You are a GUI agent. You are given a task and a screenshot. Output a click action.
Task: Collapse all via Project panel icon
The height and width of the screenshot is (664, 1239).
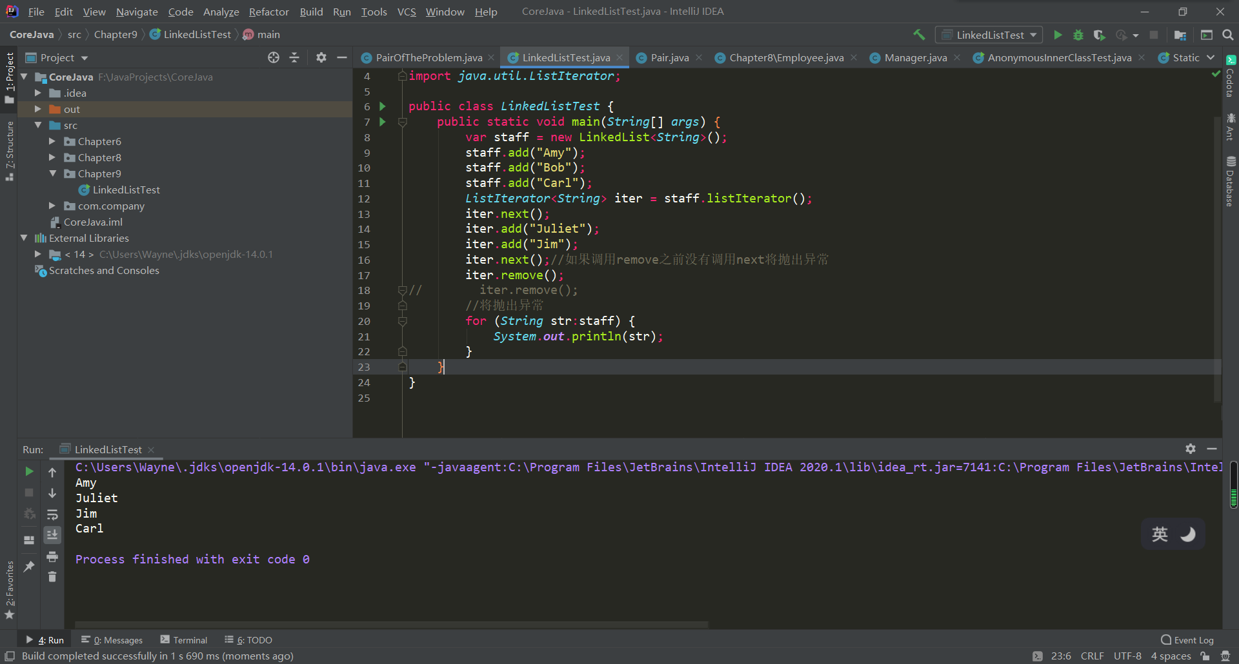click(294, 57)
